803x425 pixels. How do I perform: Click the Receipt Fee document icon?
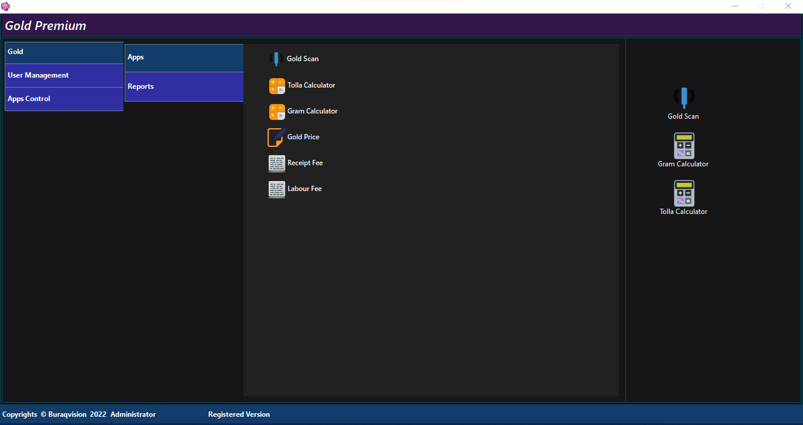[x=276, y=163]
